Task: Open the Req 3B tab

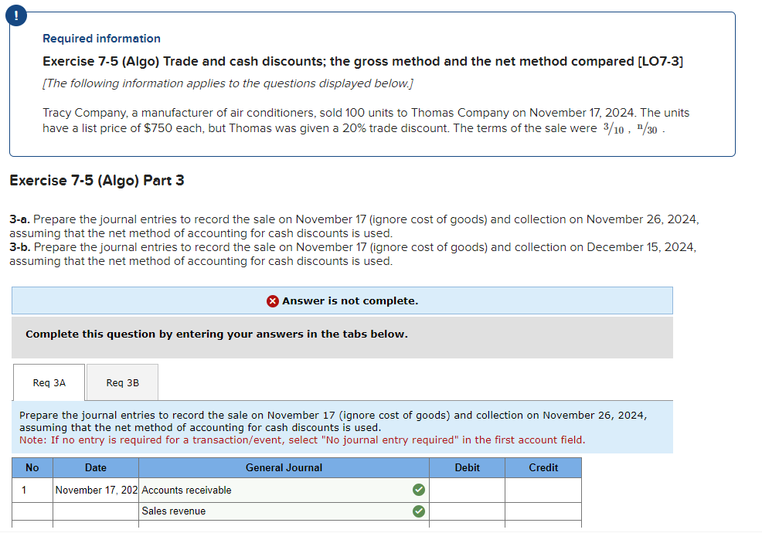Action: point(122,383)
